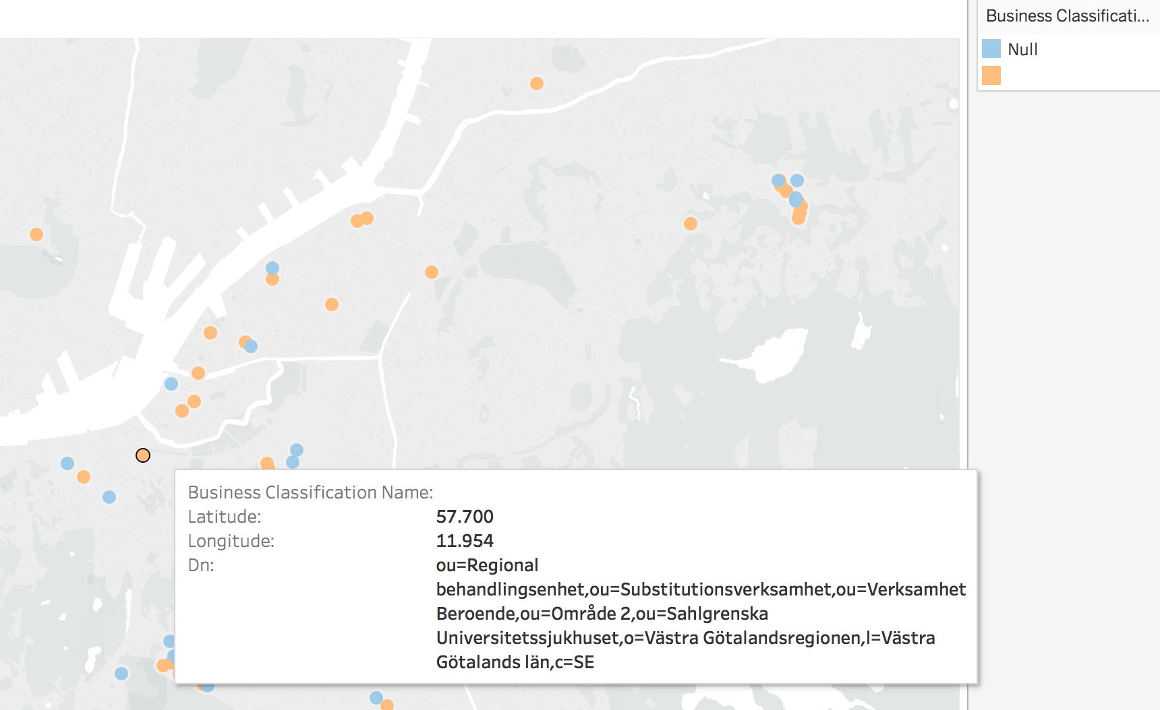Click the blue Null legend color swatch
The image size is (1160, 710).
click(991, 49)
